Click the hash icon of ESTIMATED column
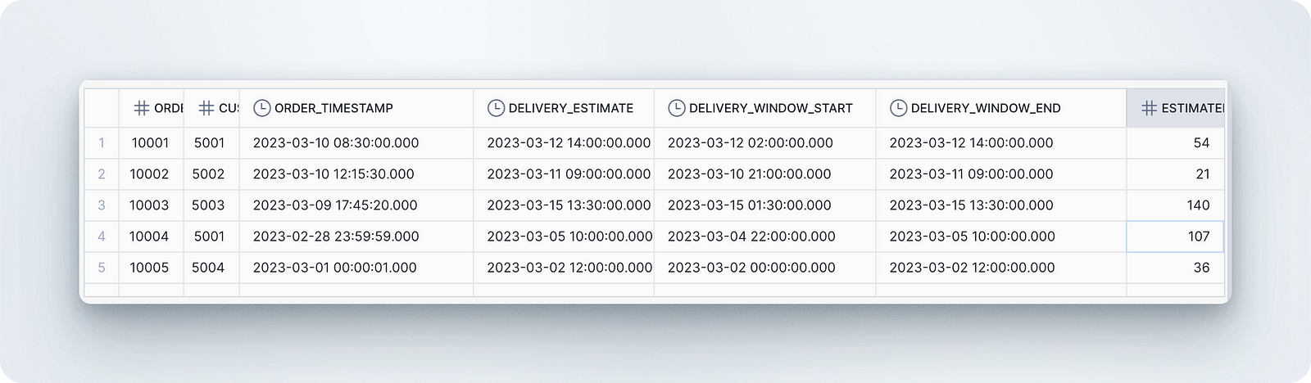This screenshot has height=383, width=1311. tap(1149, 108)
